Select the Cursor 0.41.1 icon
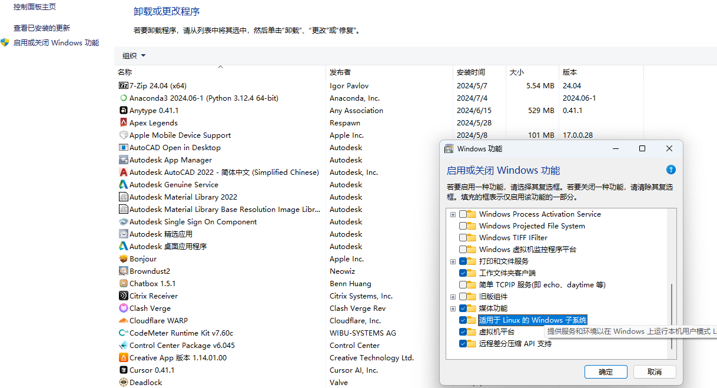 124,370
